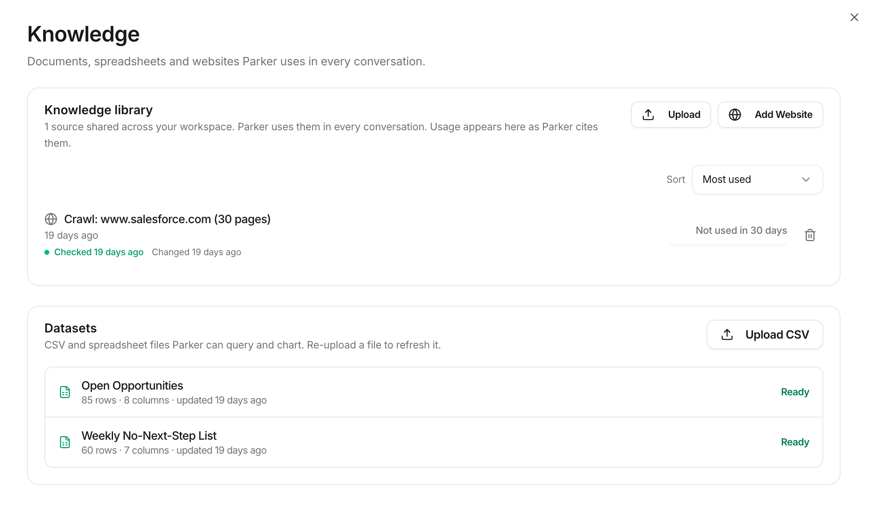Image resolution: width=875 pixels, height=526 pixels.
Task: Open the Weekly No-Next-Step List dataset
Action: [433, 442]
